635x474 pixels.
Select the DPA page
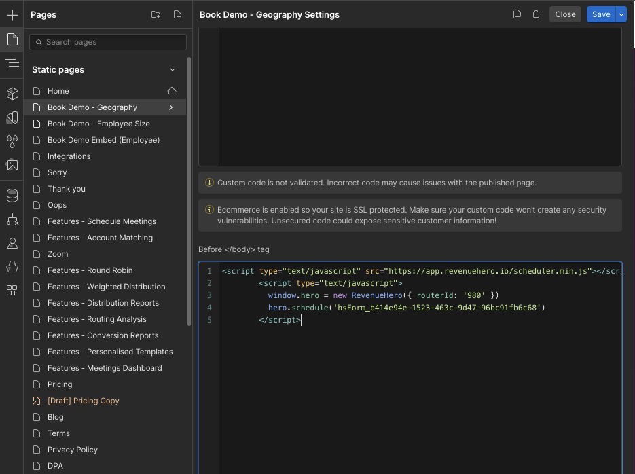coord(105,466)
